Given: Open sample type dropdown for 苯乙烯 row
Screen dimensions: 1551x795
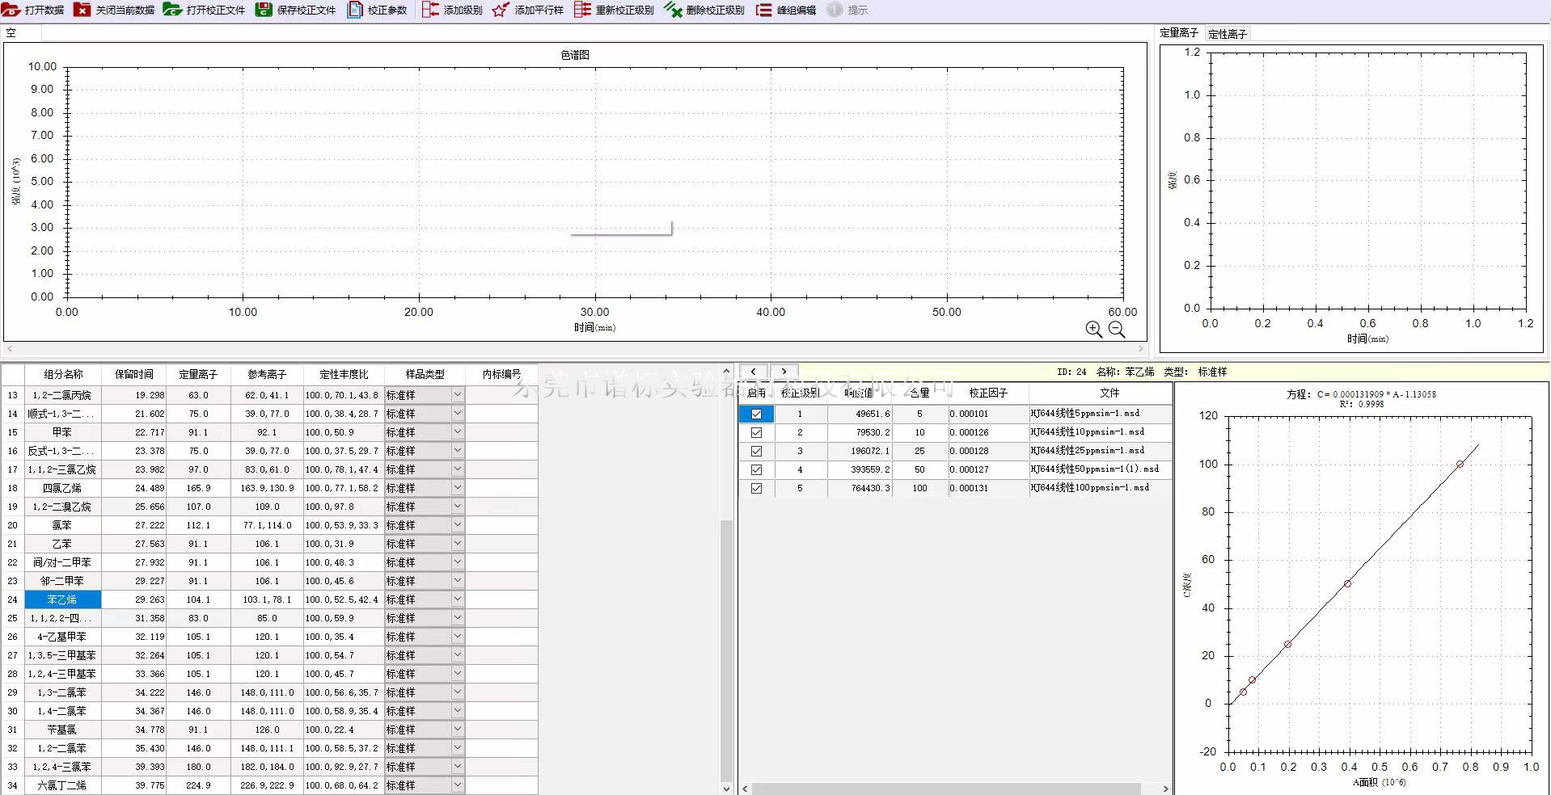Looking at the screenshot, I should point(457,599).
